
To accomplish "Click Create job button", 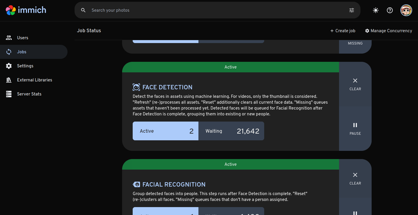I will pos(343,31).
